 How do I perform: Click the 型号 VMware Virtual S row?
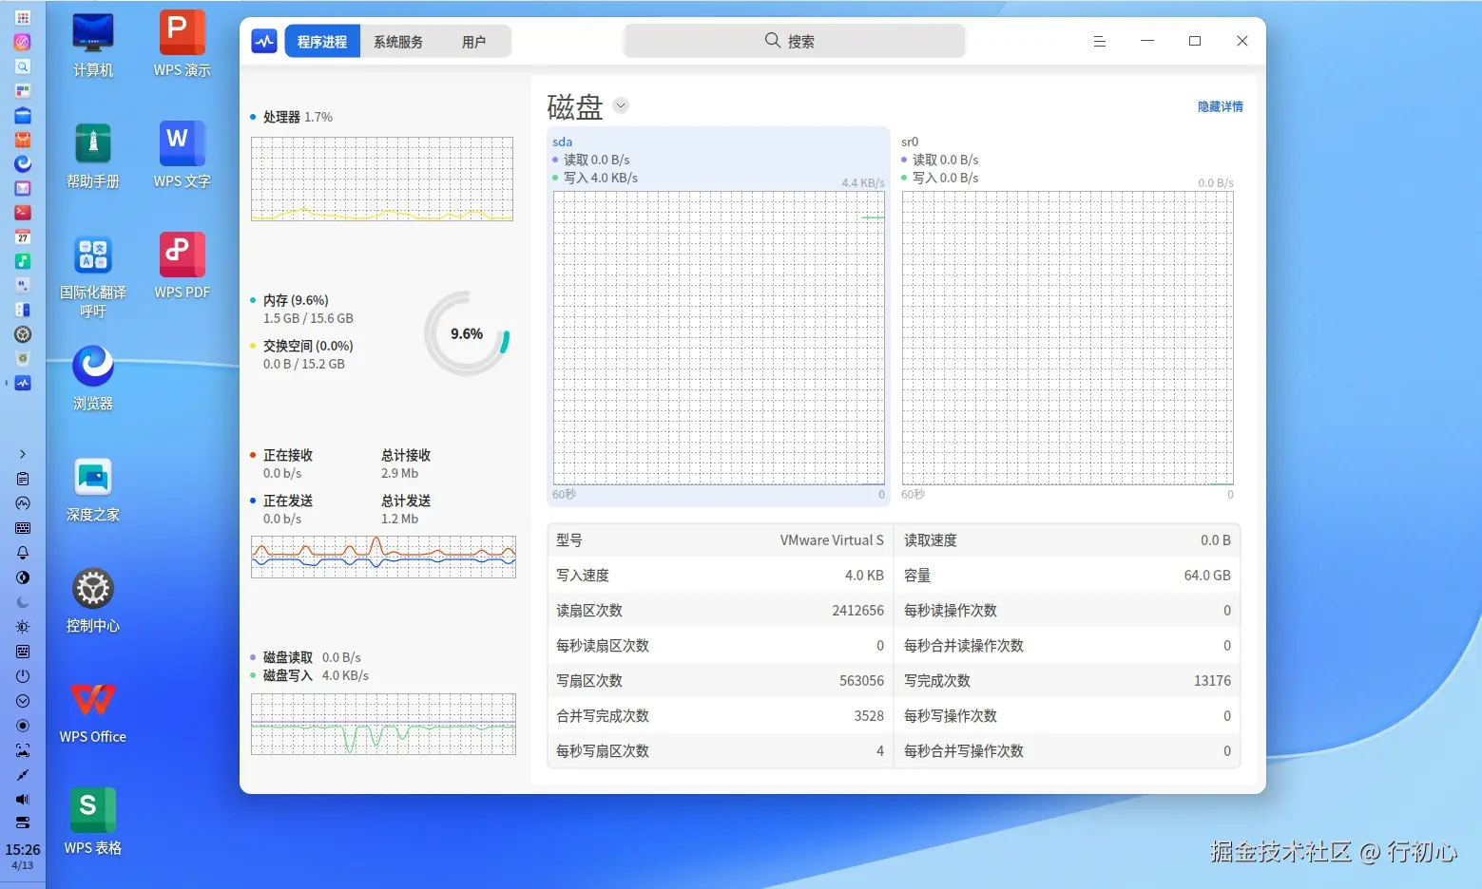[x=720, y=540]
